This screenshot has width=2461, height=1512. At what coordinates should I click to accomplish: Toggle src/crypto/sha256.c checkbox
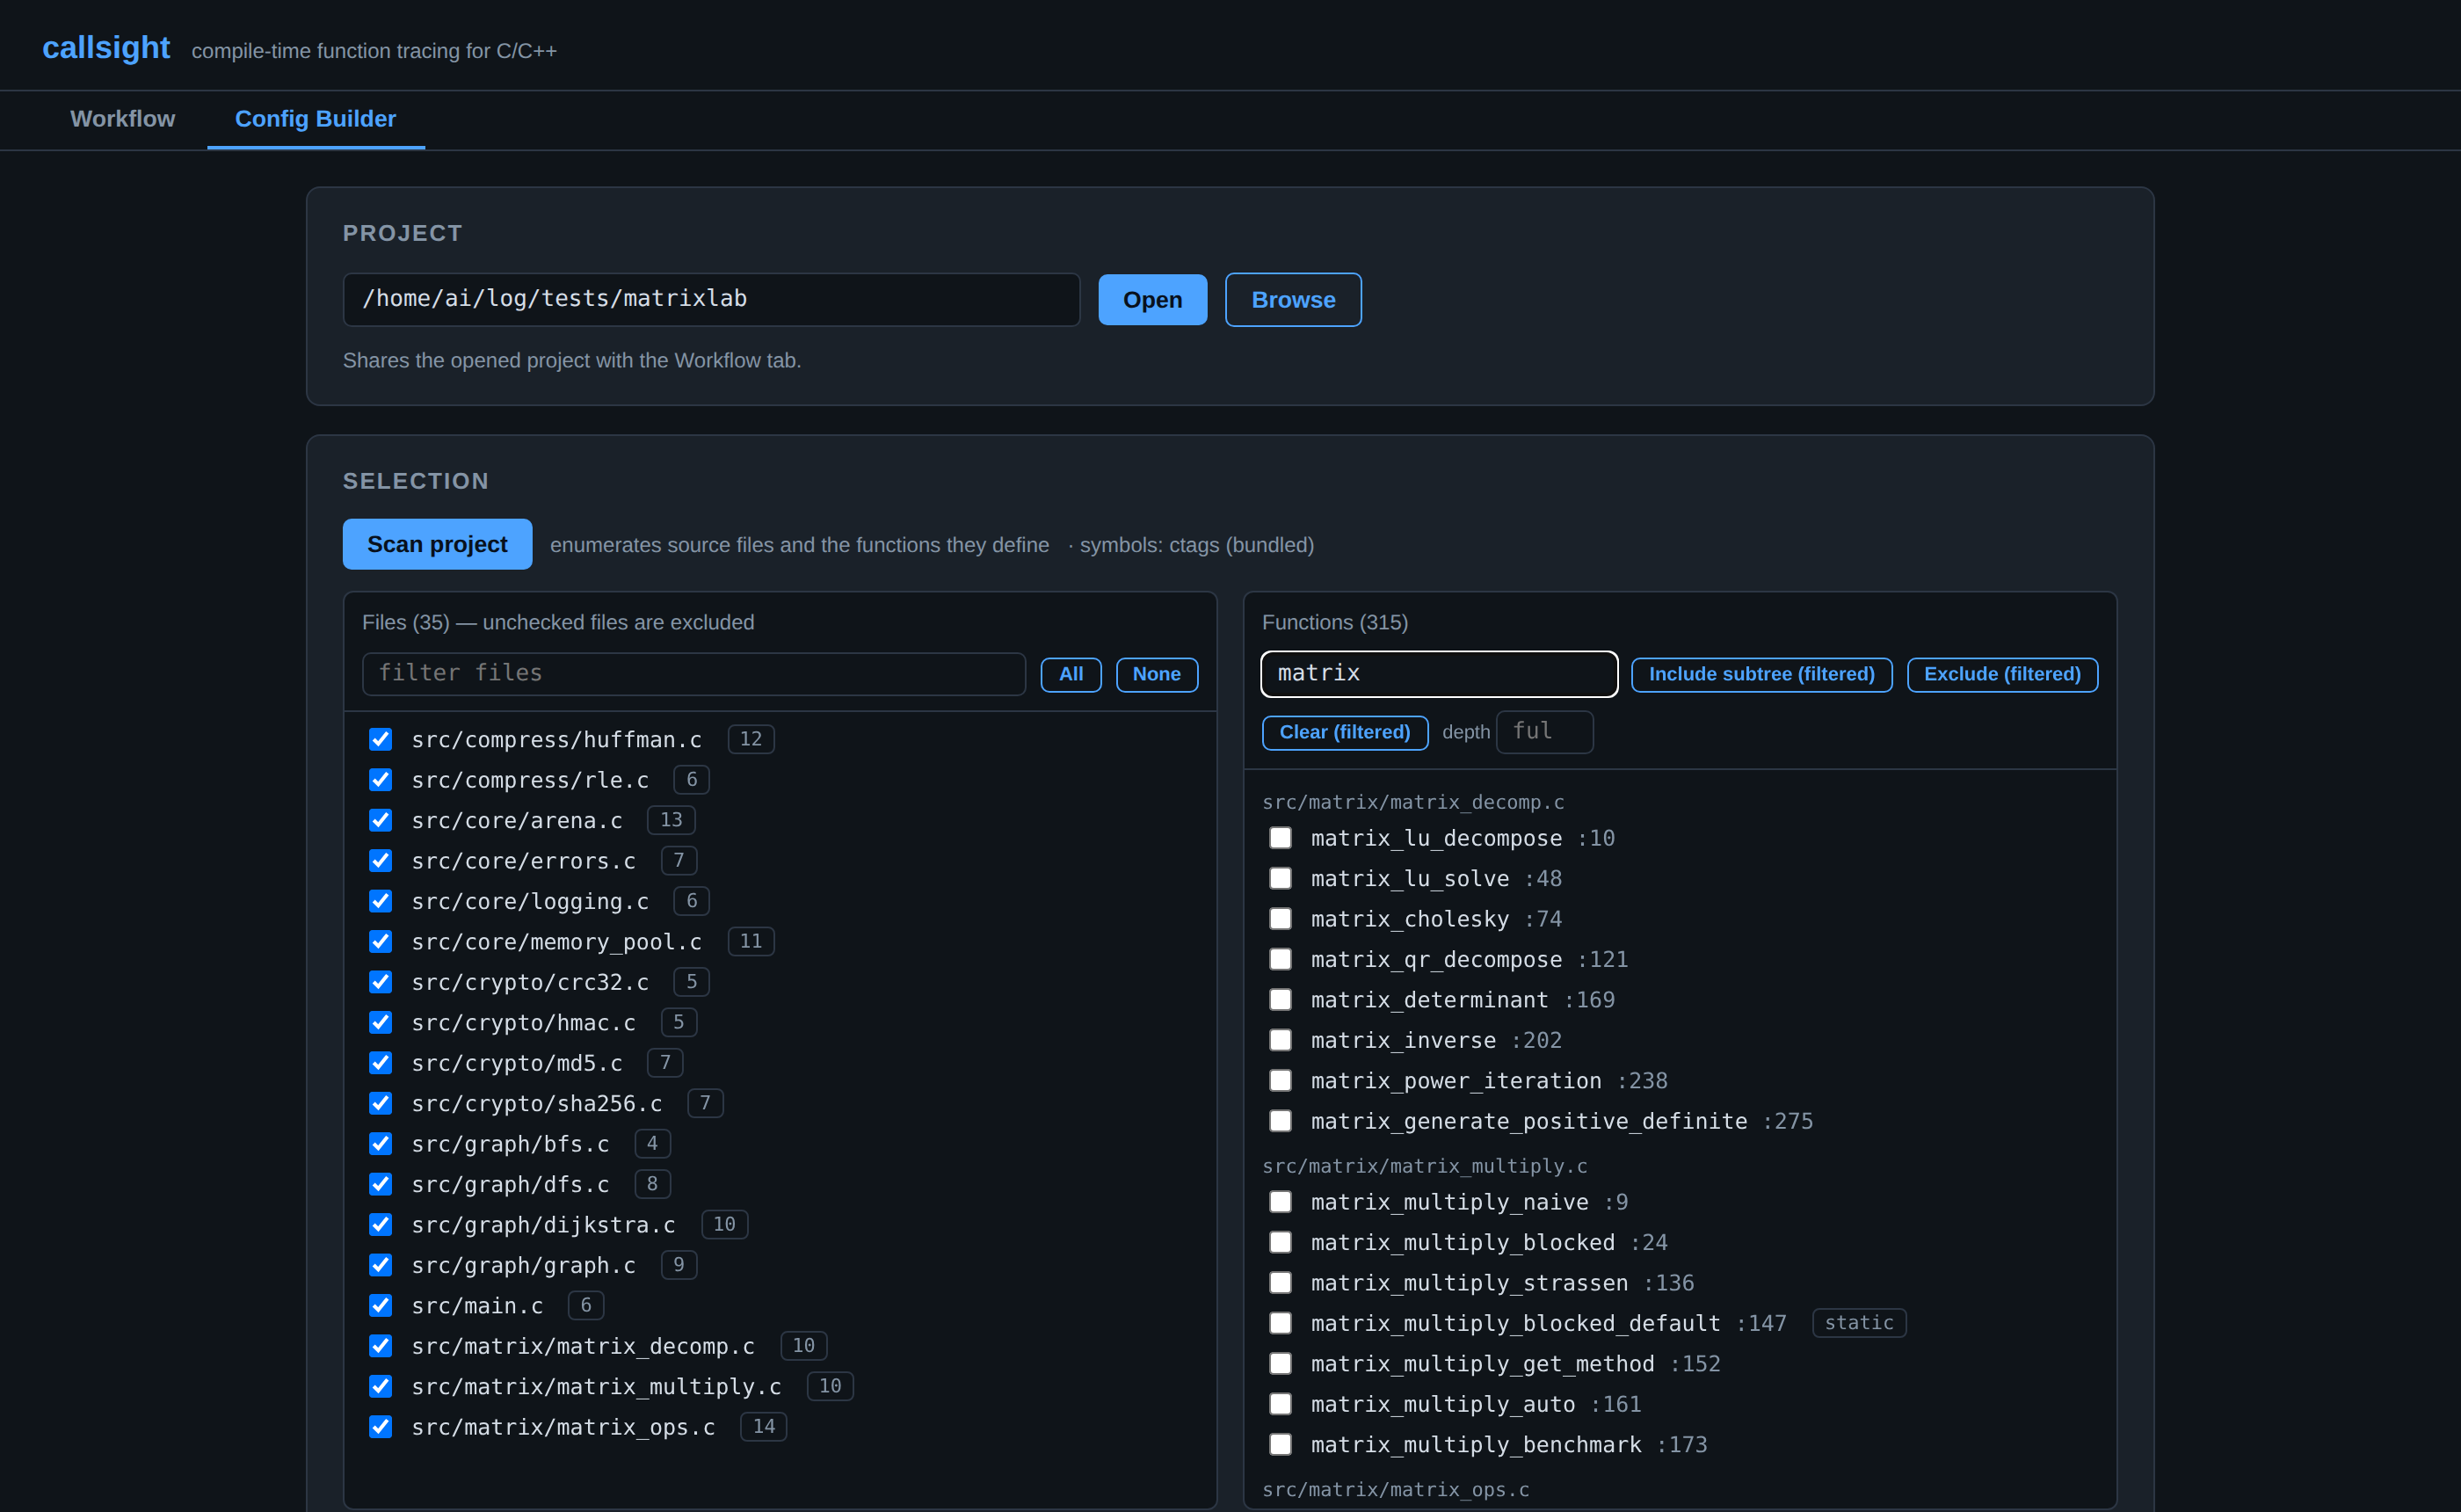[x=380, y=1103]
